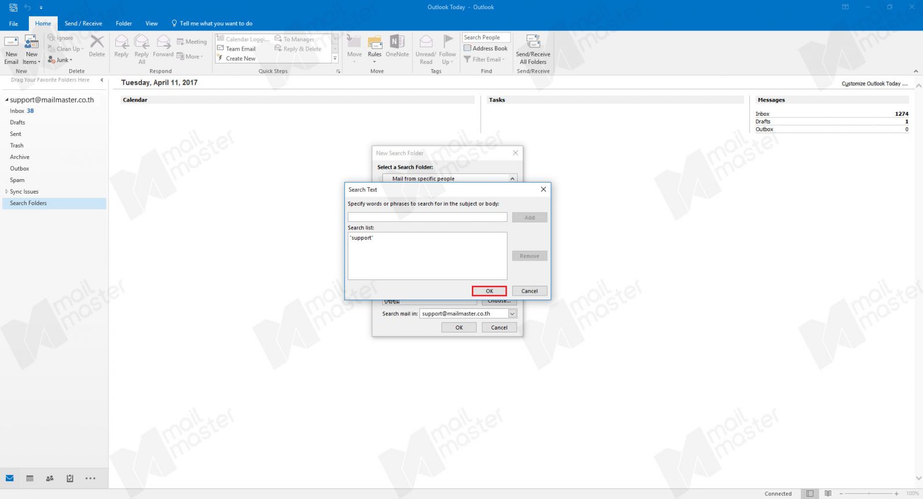
Task: Click OK in the Search Text dialog
Action: (x=489, y=291)
